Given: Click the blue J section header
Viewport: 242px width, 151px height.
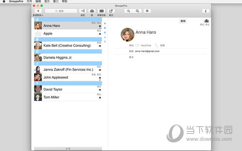Looking at the screenshot, I should tap(68, 63).
